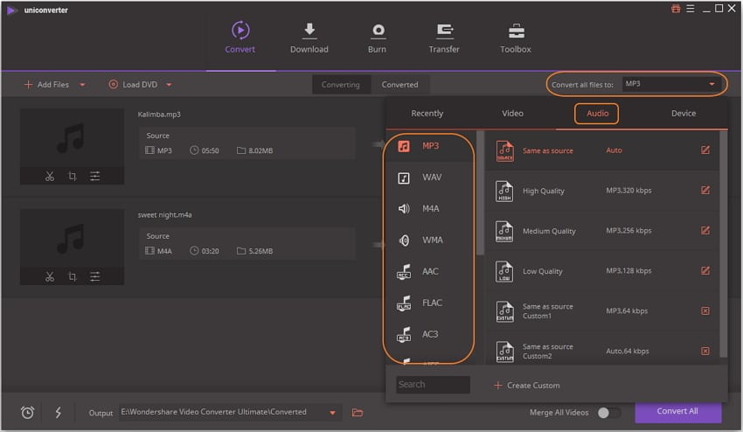Click the Convert All button

677,412
